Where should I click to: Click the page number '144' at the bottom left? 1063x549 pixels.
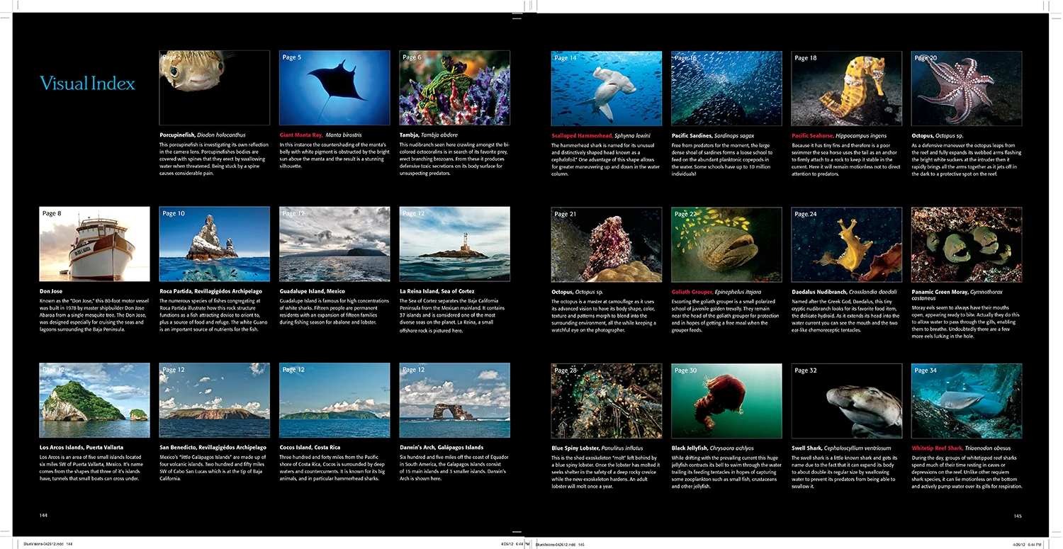pyautogui.click(x=43, y=516)
